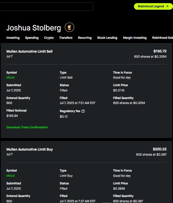Open the Recurring tab
The height and width of the screenshot is (203, 173).
coord(85,38)
